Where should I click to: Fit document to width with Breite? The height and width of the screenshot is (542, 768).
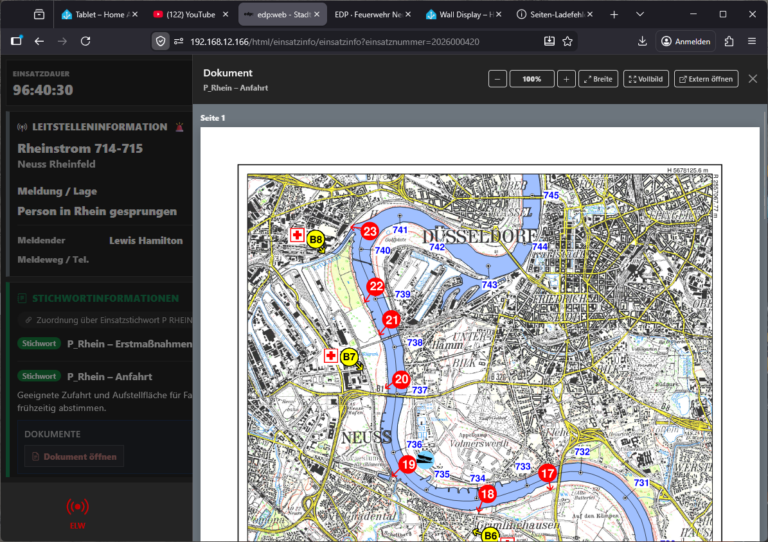(x=598, y=79)
